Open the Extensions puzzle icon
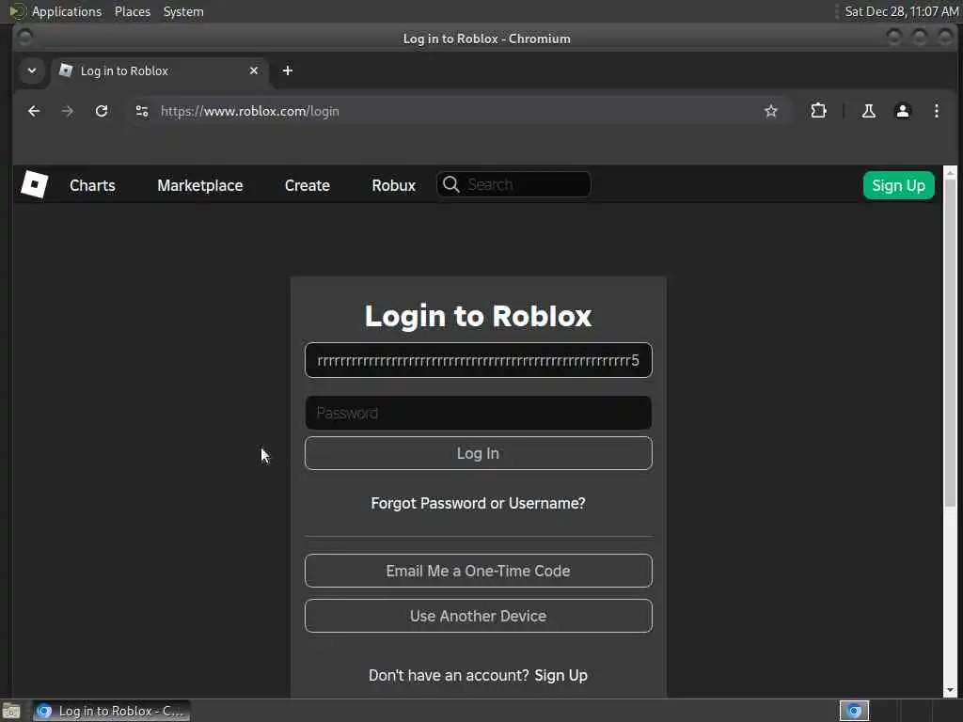Viewport: 963px width, 722px height. (x=819, y=111)
